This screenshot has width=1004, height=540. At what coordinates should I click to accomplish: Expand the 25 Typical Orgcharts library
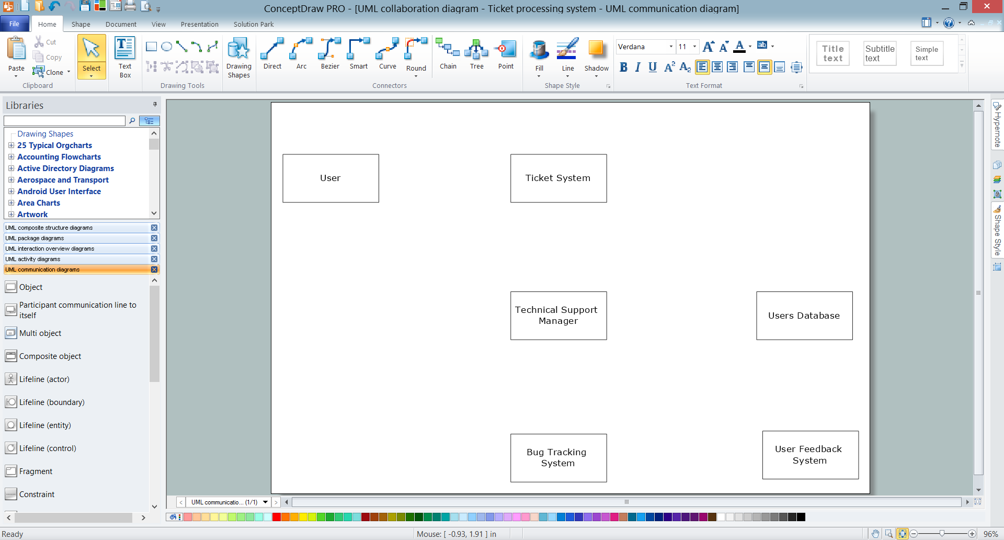11,145
